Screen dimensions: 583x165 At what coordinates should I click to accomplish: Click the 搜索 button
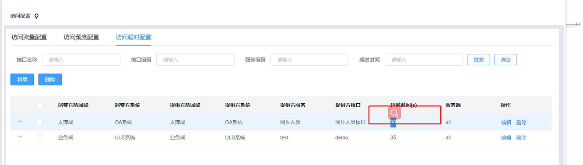click(479, 60)
